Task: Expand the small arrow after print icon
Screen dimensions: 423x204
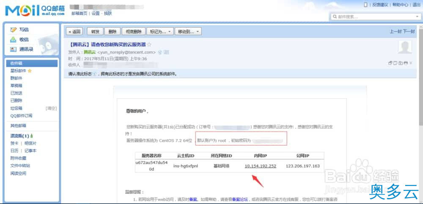Action: [x=411, y=63]
